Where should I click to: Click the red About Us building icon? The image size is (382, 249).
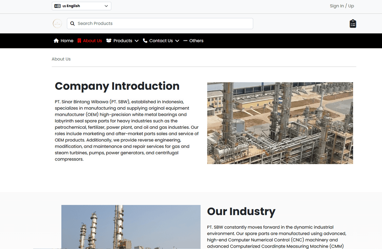click(79, 41)
